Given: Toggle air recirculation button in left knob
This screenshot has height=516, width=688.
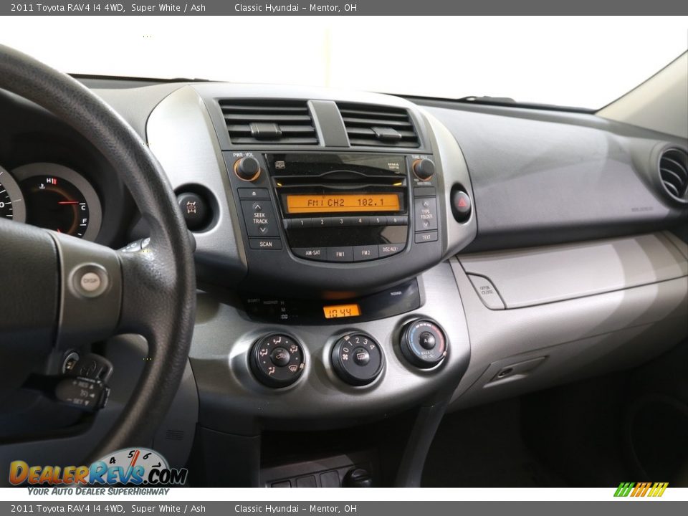Looking at the screenshot, I should [280, 356].
